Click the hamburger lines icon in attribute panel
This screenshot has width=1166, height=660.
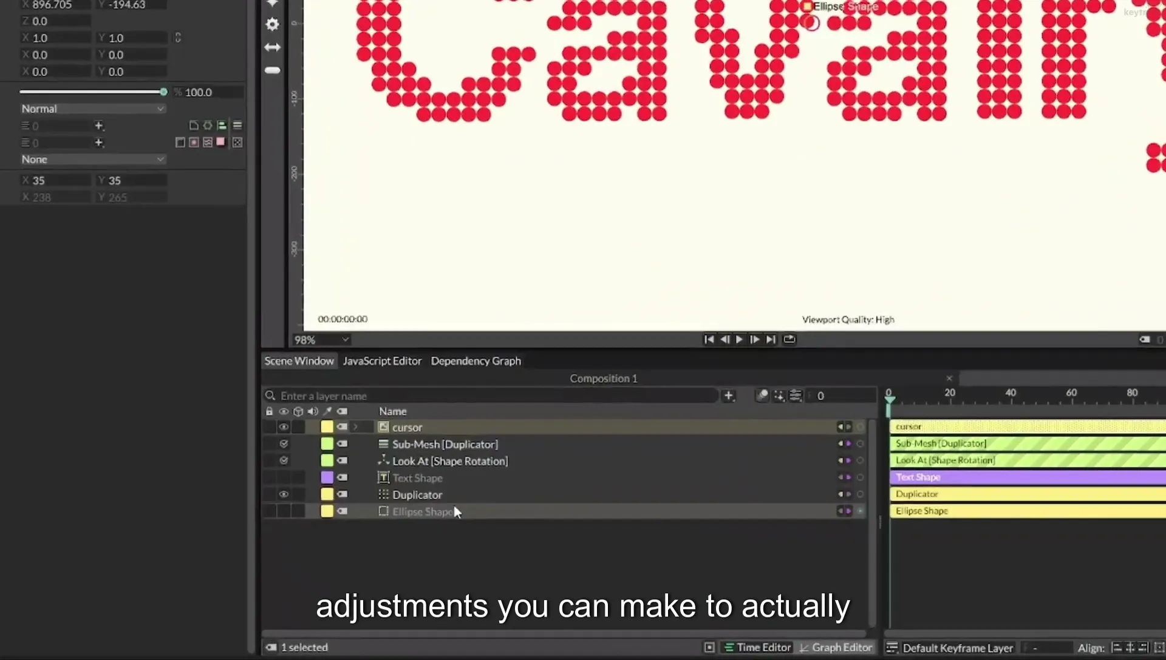click(237, 126)
